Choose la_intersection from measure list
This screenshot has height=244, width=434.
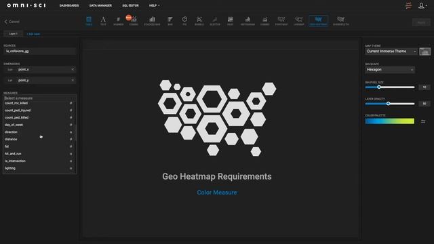[39, 161]
